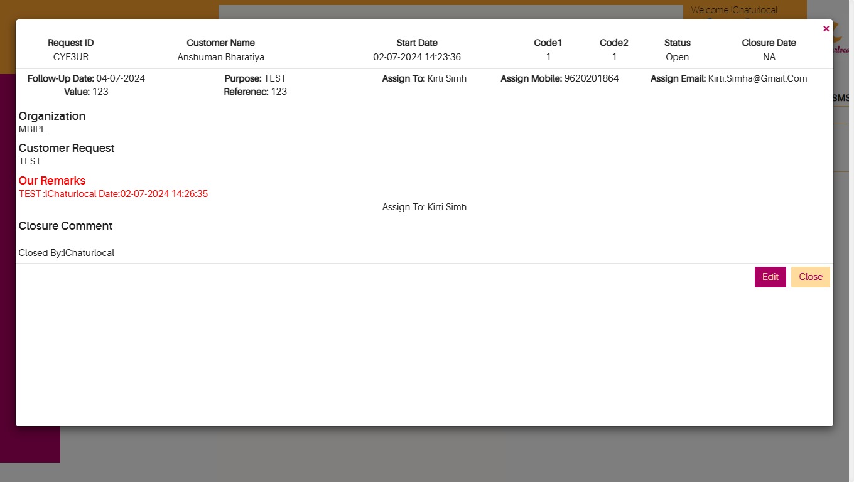Click the Edit button
The height and width of the screenshot is (482, 854).
(x=770, y=277)
